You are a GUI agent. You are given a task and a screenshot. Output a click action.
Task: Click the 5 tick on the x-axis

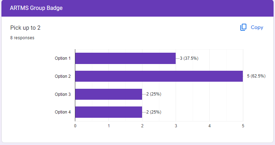tap(243, 126)
